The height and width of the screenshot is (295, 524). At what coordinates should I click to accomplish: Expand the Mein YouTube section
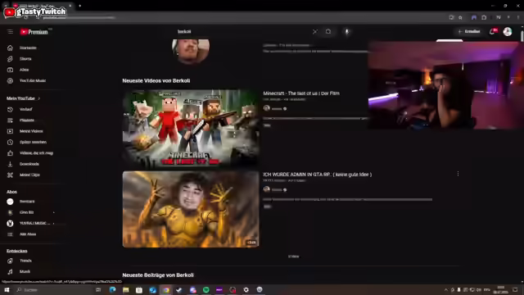[x=24, y=98]
